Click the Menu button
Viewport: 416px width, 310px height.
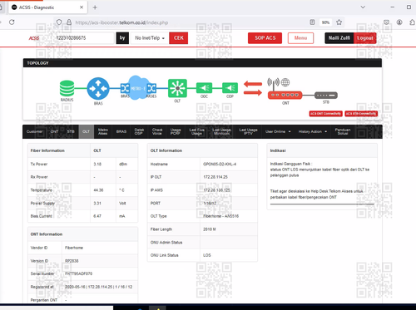coord(300,38)
